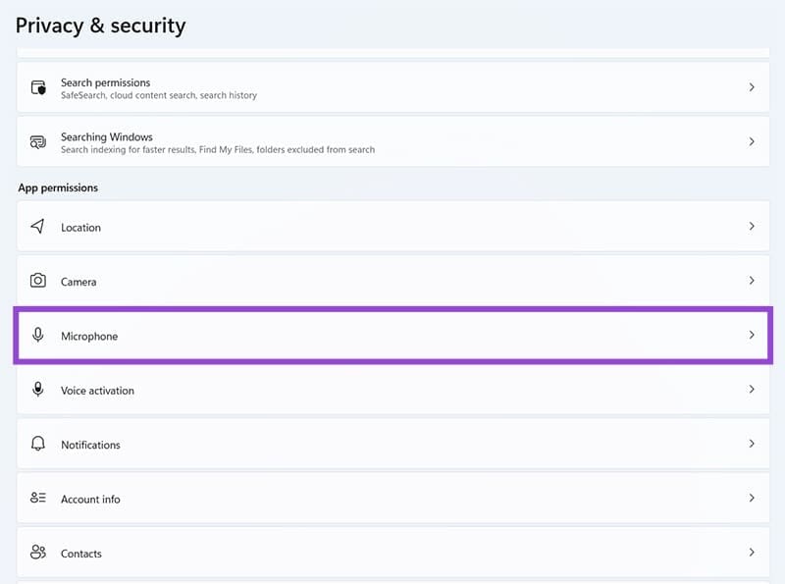Click the chevron on the Microphone row

[x=752, y=335]
